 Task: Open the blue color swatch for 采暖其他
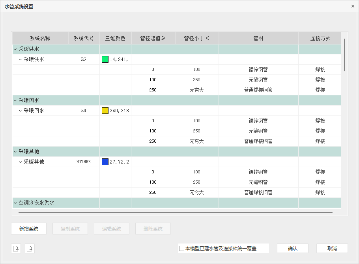click(x=105, y=162)
